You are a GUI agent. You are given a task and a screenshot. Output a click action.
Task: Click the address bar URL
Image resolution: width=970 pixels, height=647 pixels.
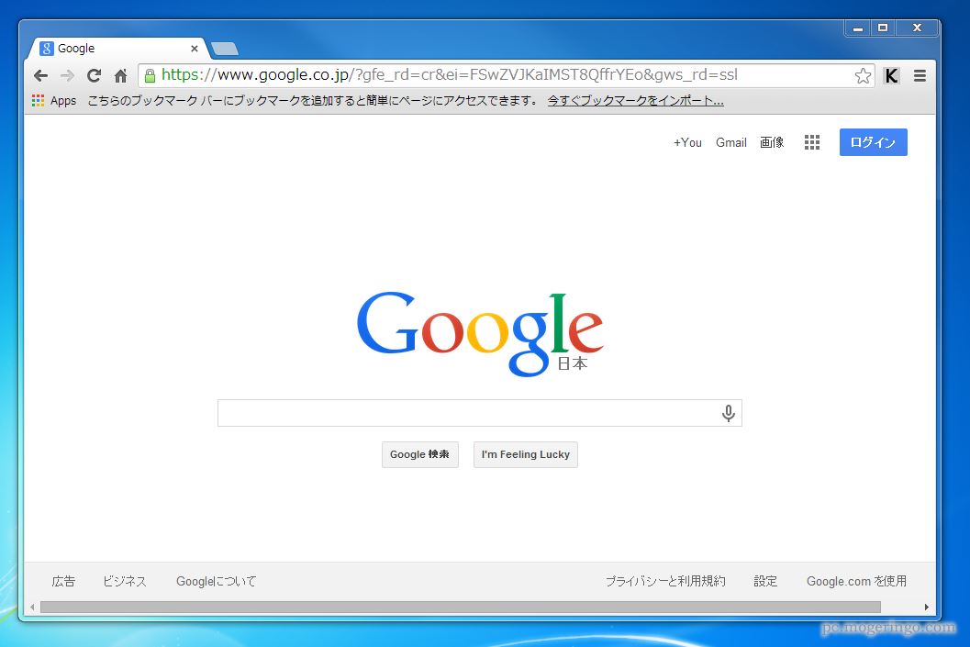[449, 75]
